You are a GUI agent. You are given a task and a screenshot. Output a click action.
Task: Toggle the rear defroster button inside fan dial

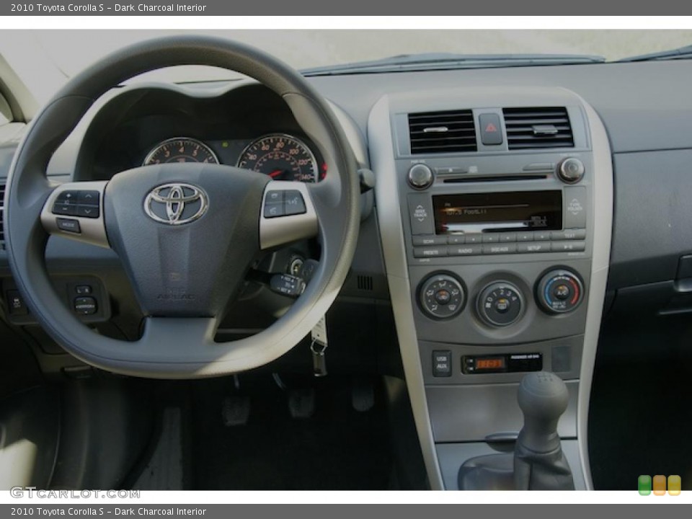tap(502, 304)
